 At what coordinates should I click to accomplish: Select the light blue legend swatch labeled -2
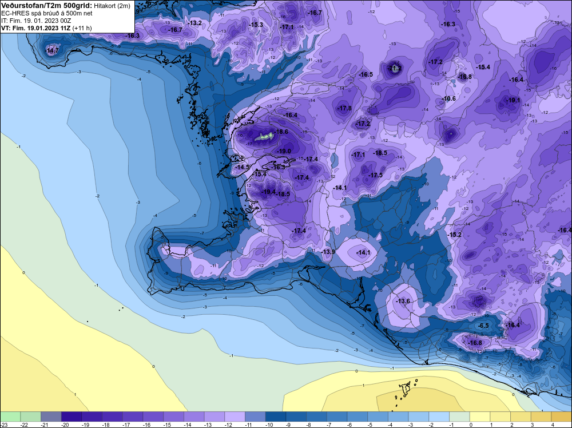439,417
